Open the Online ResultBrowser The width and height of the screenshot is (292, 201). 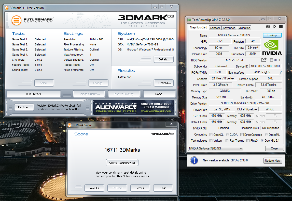122,163
